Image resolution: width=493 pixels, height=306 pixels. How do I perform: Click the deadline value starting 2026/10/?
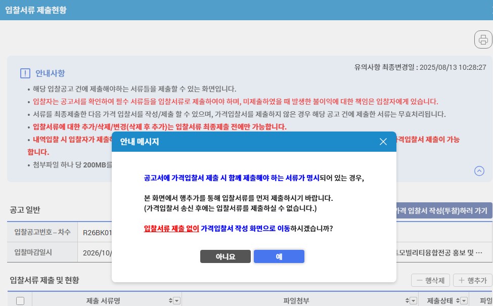pyautogui.click(x=97, y=253)
